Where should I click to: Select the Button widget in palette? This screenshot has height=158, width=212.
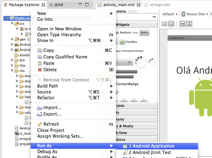[144, 32]
